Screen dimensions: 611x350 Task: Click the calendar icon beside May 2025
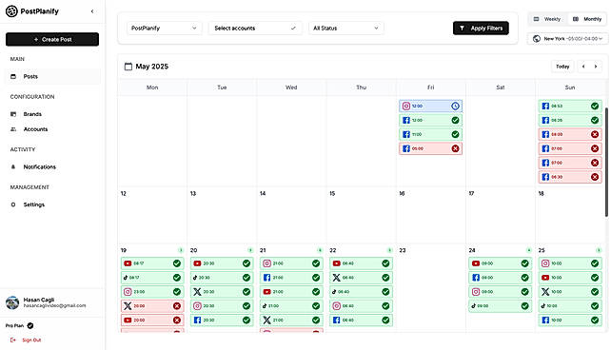128,67
